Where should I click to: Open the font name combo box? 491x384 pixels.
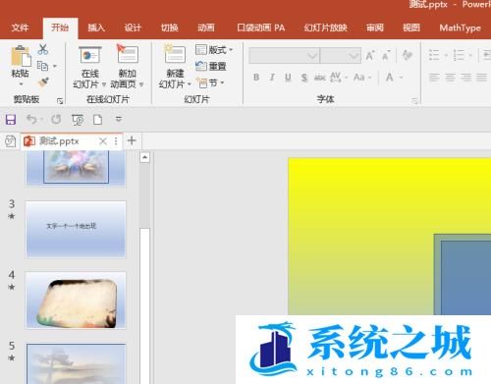pyautogui.click(x=284, y=56)
